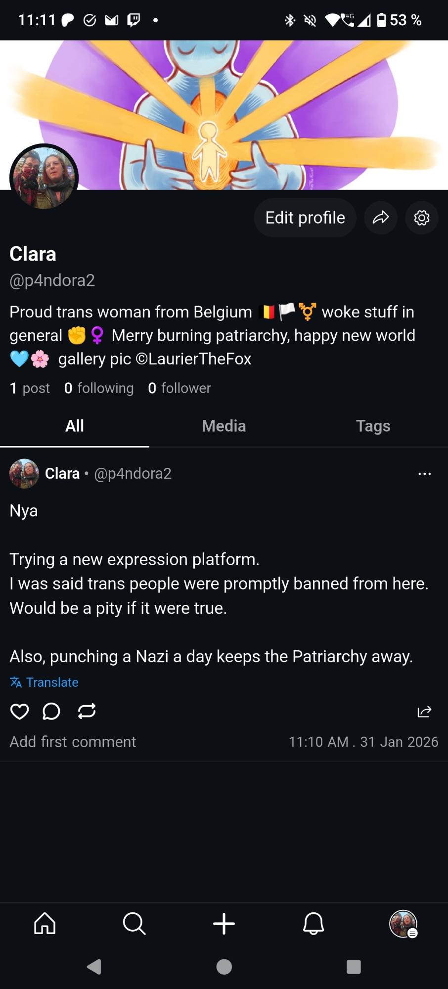Viewport: 448px width, 989px height.
Task: Switch to the Media tab
Action: pyautogui.click(x=224, y=426)
